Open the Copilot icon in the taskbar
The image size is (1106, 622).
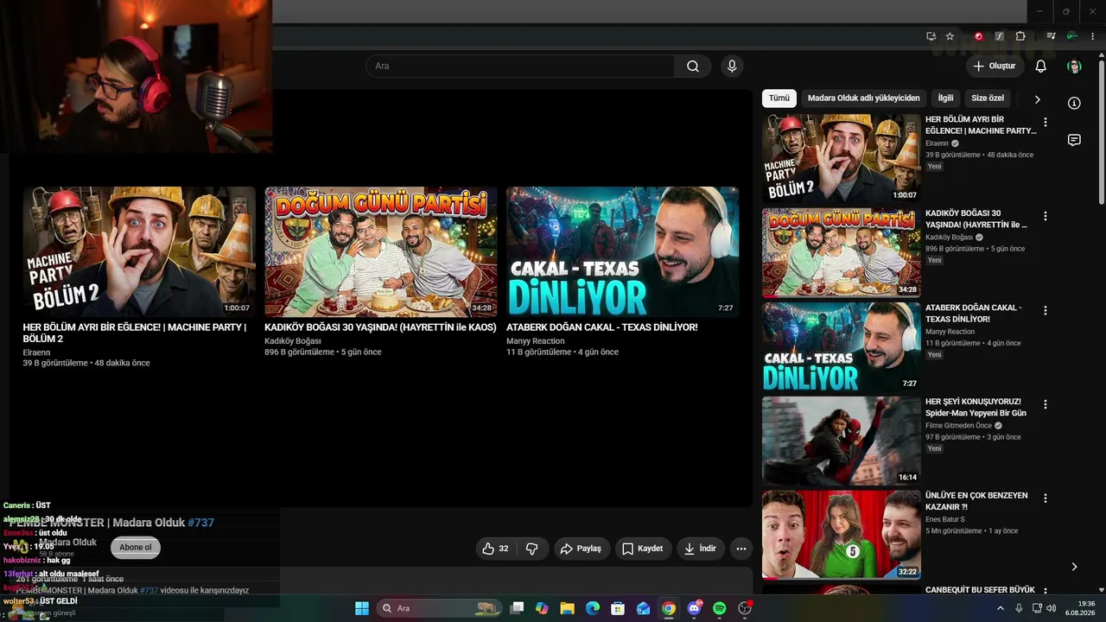coord(542,608)
